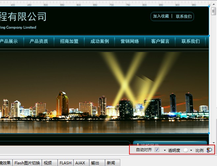Screen dimensions: 217x166
Task: Toggle the 自动对齐 auto-align checkbox
Action: coord(157,150)
